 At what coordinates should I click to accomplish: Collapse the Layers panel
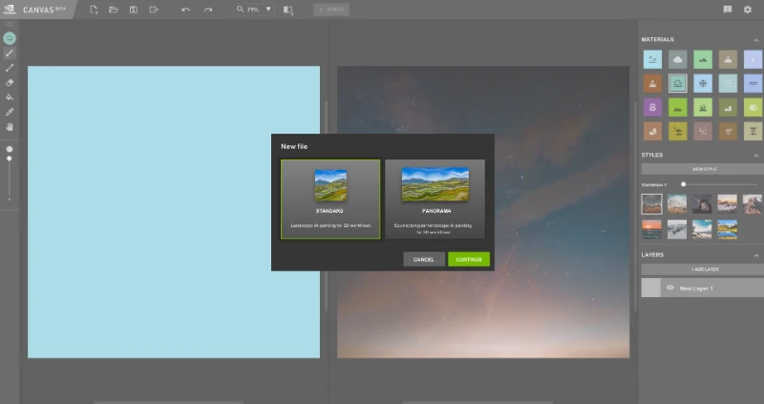coord(755,255)
